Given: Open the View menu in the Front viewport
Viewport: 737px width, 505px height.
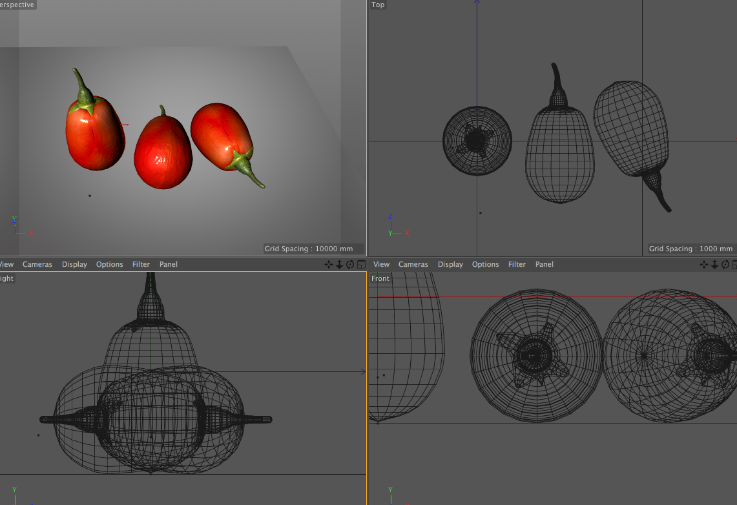Looking at the screenshot, I should pyautogui.click(x=382, y=264).
